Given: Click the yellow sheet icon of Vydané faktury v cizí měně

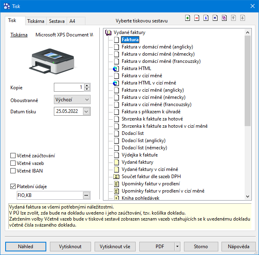Looking at the screenshot, I should pyautogui.click(x=117, y=169).
